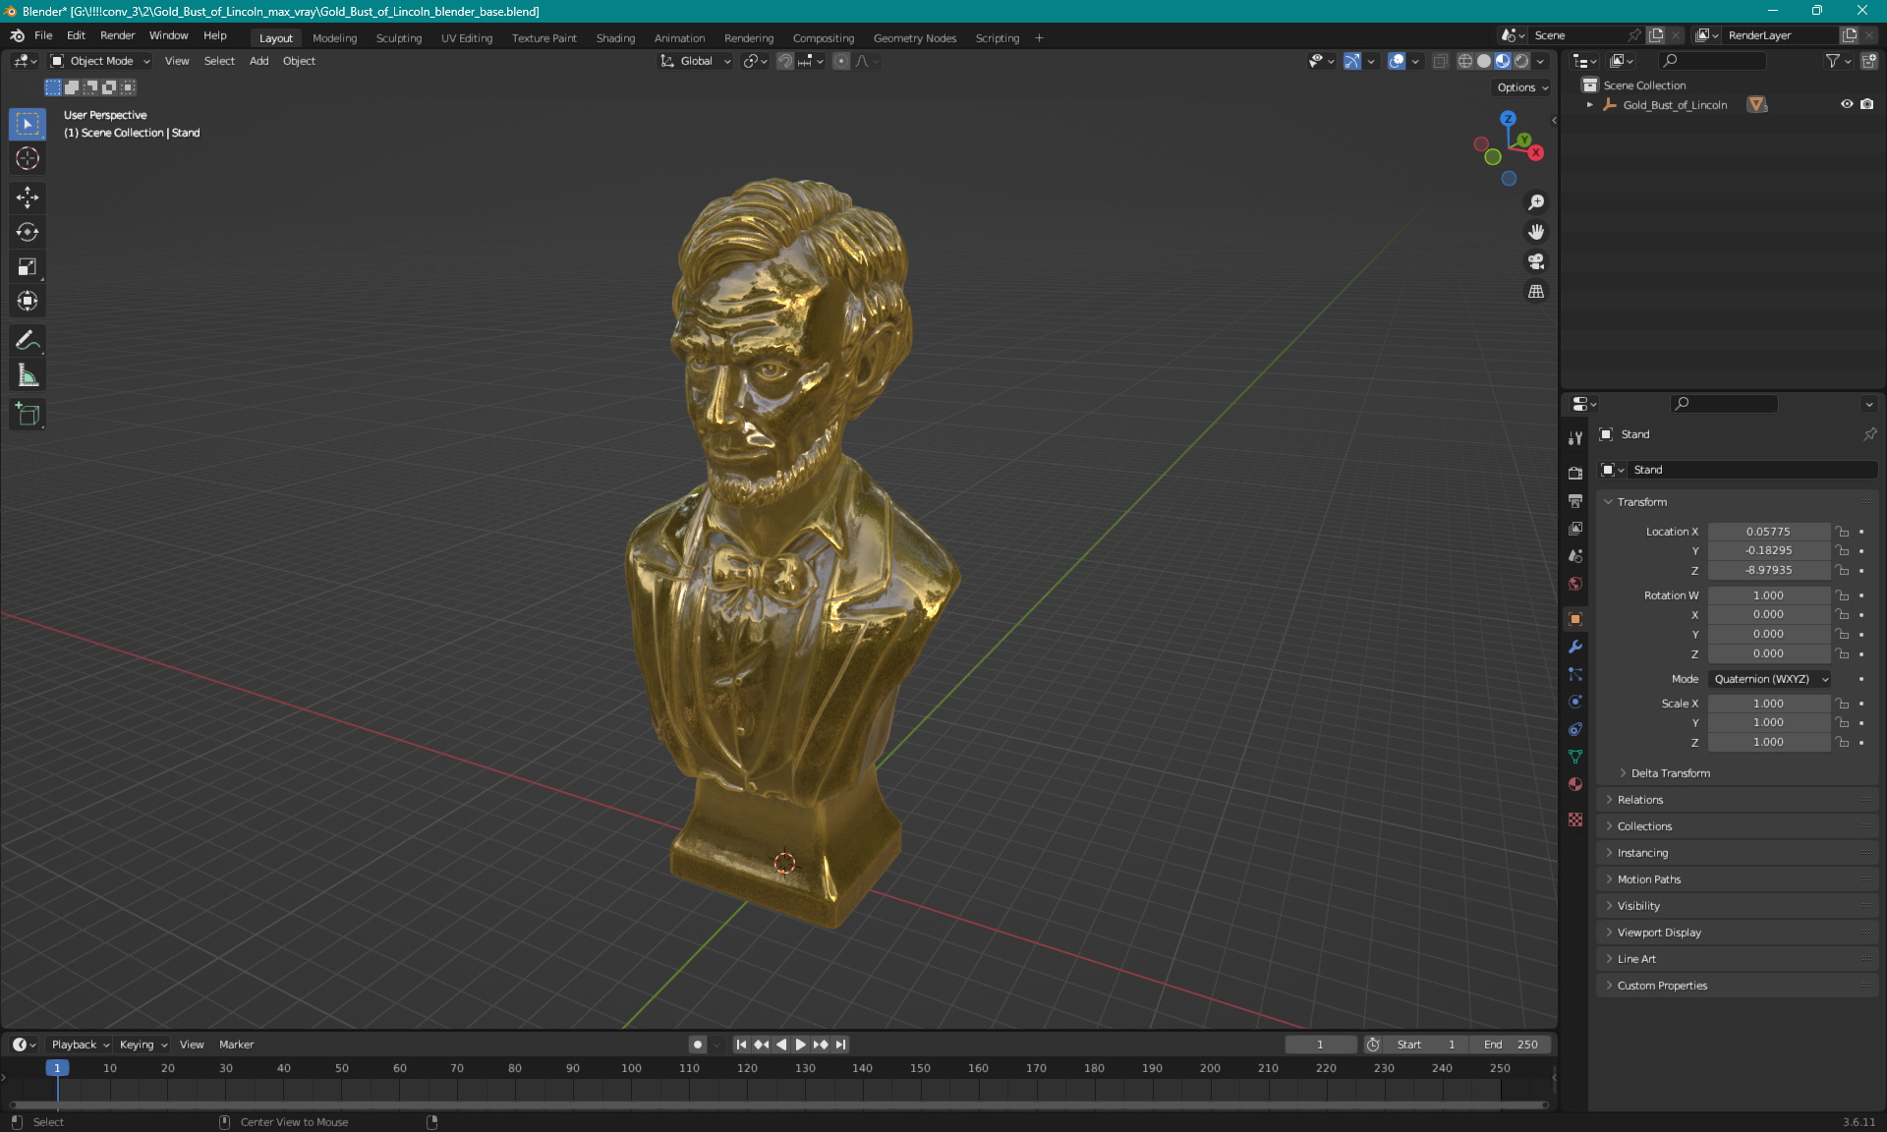Image resolution: width=1887 pixels, height=1132 pixels.
Task: Switch perspective/orthographic grid icon
Action: (x=1536, y=292)
